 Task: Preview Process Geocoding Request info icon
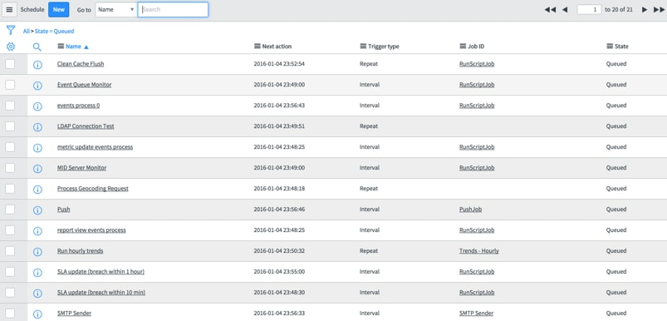tap(37, 190)
